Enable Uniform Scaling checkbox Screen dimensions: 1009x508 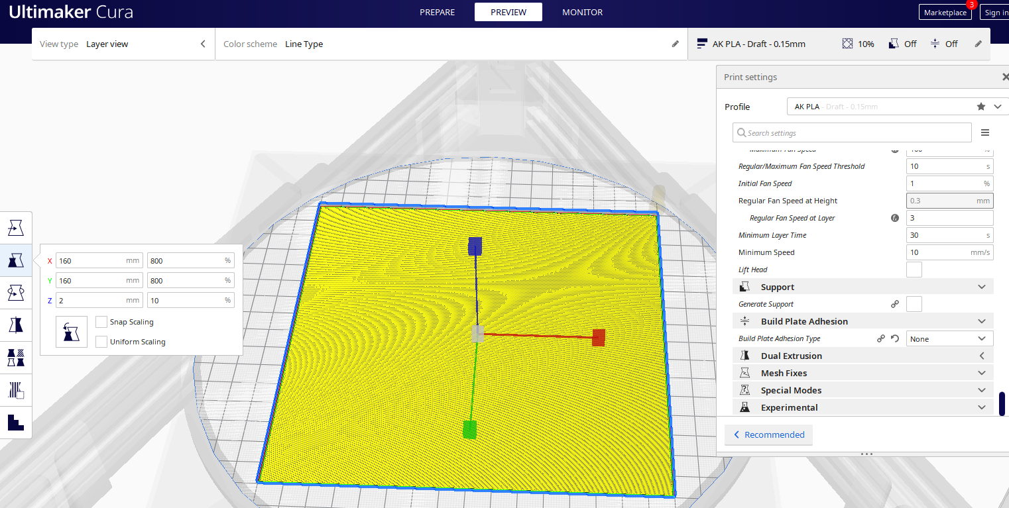click(101, 342)
